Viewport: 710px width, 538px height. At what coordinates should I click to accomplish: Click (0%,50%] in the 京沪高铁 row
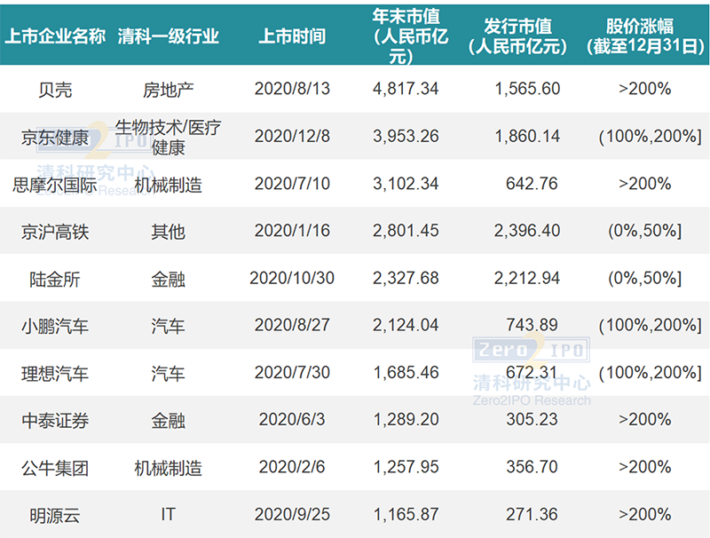click(x=645, y=231)
